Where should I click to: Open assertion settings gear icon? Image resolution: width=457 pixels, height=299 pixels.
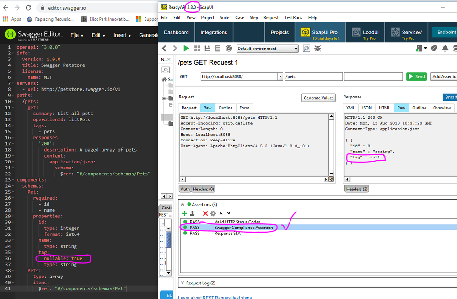pyautogui.click(x=213, y=213)
